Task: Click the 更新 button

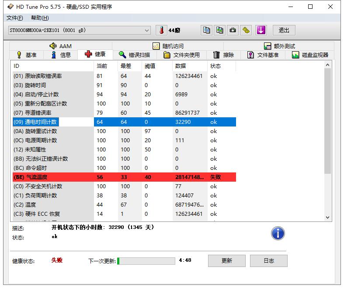Action: click(x=226, y=261)
